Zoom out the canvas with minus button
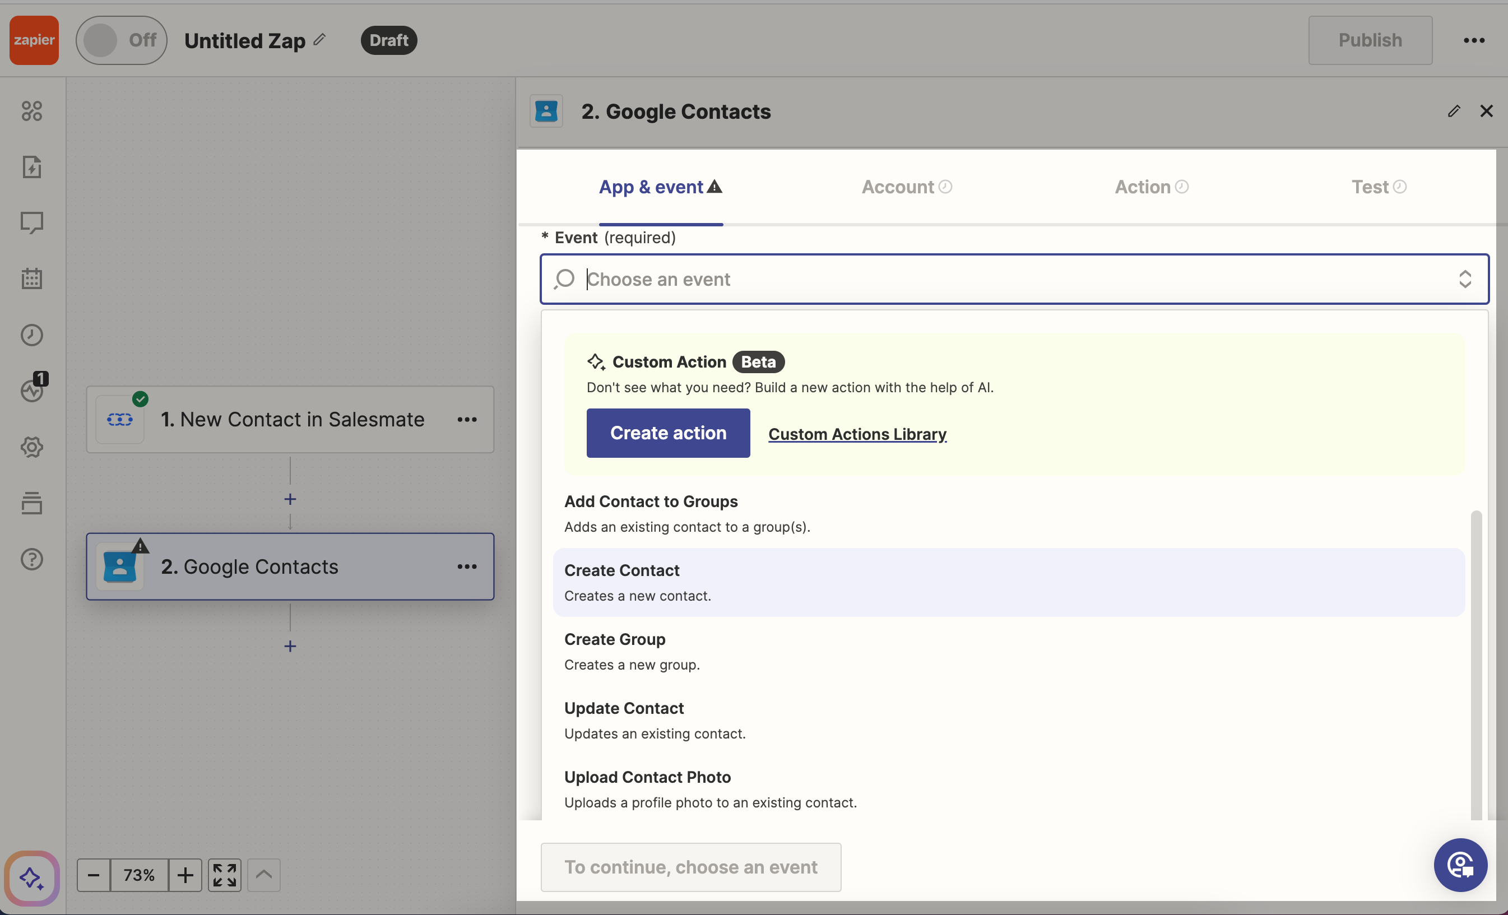This screenshot has width=1508, height=915. pyautogui.click(x=94, y=875)
